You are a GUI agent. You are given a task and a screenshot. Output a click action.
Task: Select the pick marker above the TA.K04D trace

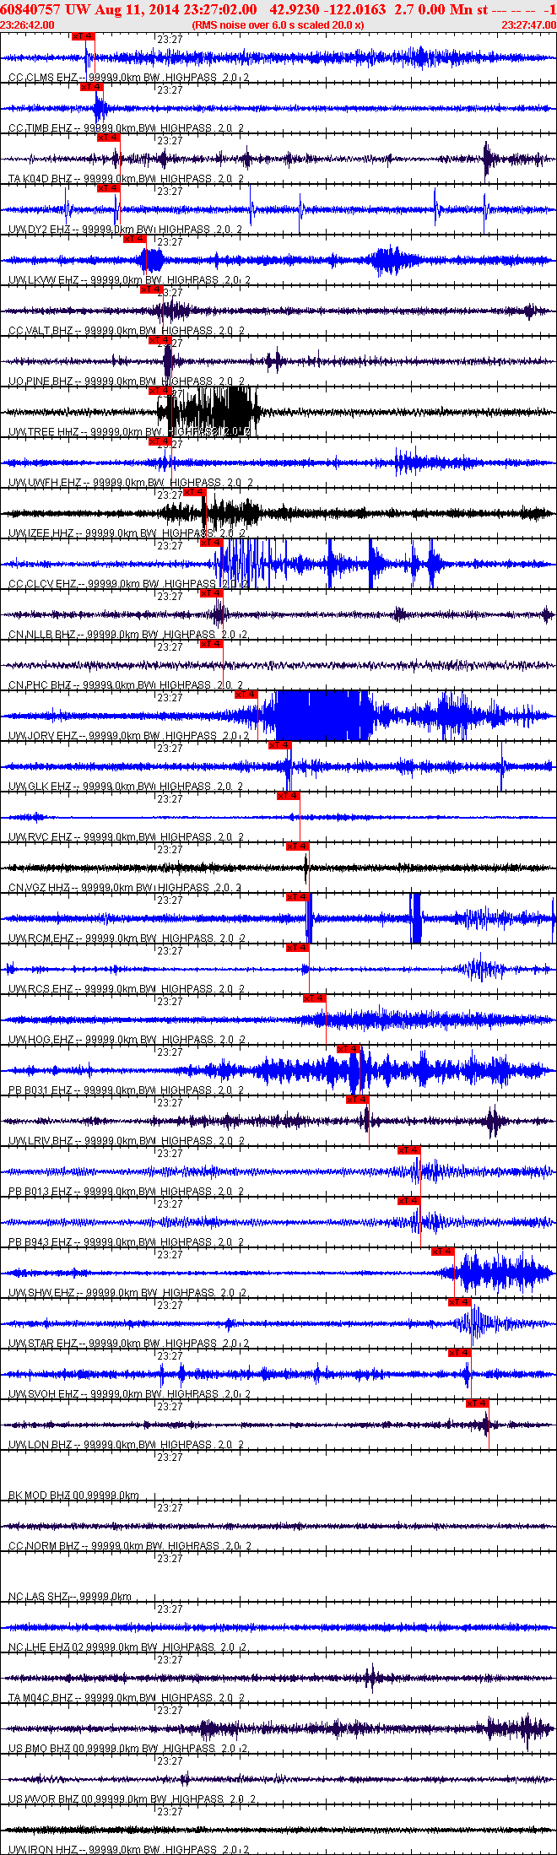point(109,138)
